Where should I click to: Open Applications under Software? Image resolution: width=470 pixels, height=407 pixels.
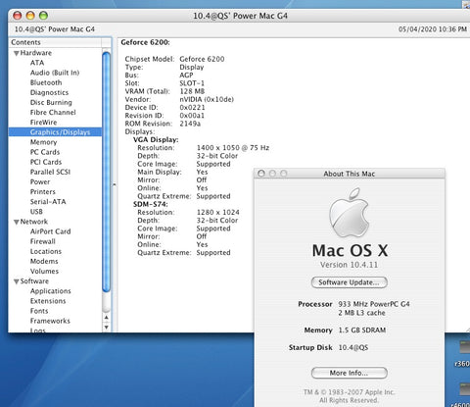(51, 291)
